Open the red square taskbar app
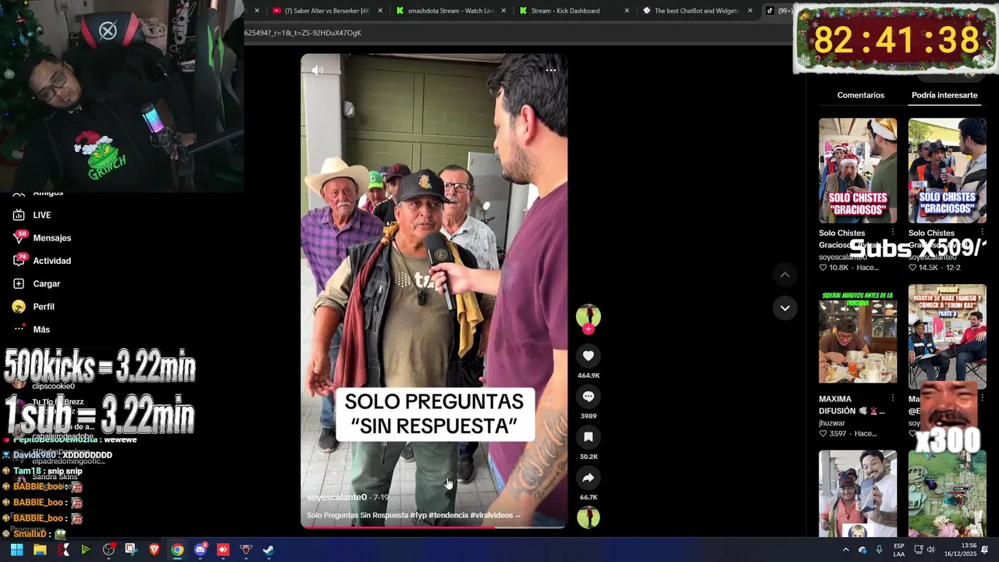999x562 pixels. tap(222, 550)
